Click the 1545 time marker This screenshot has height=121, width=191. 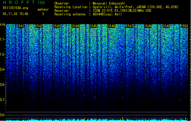click(94, 26)
